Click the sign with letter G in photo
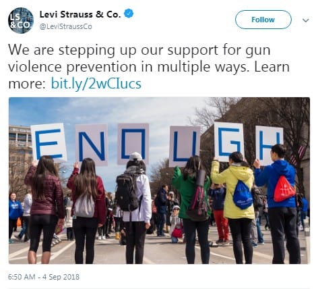 point(229,142)
